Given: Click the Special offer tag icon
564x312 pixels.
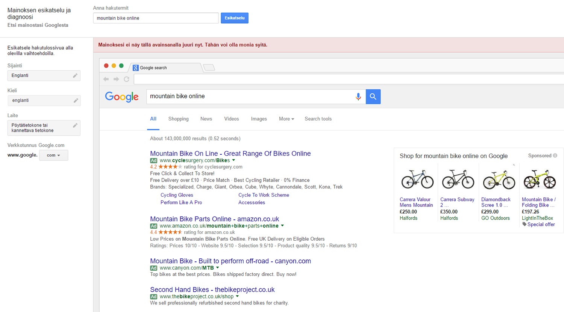Looking at the screenshot, I should (525, 224).
